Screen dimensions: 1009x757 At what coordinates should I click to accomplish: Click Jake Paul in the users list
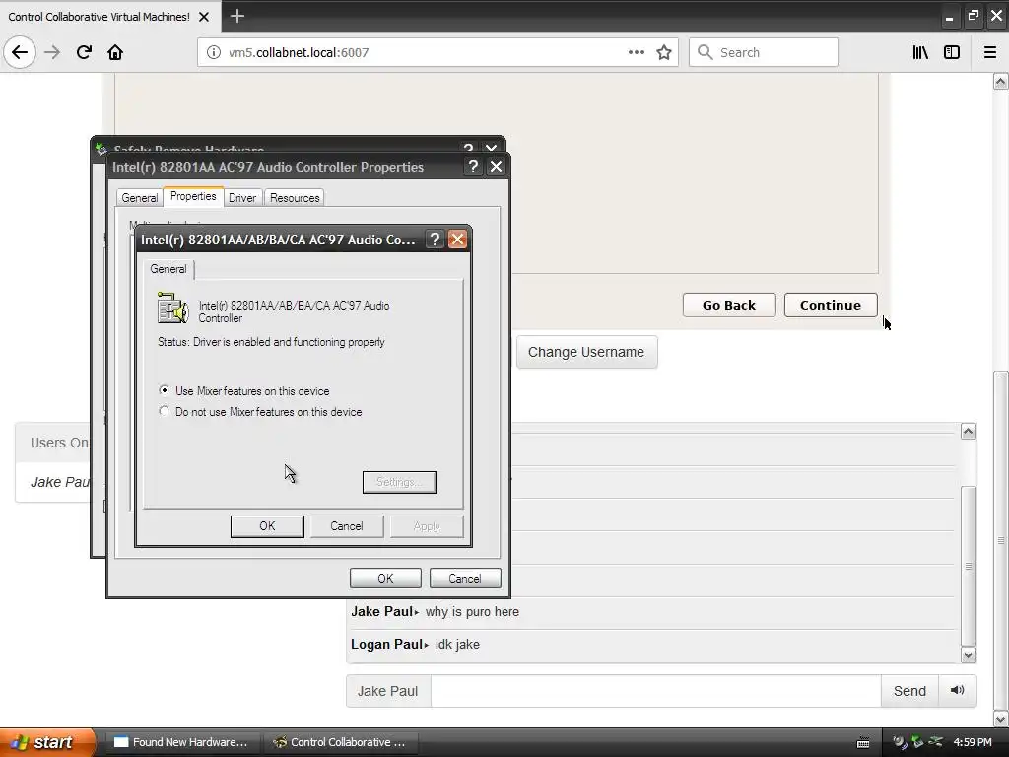[60, 481]
